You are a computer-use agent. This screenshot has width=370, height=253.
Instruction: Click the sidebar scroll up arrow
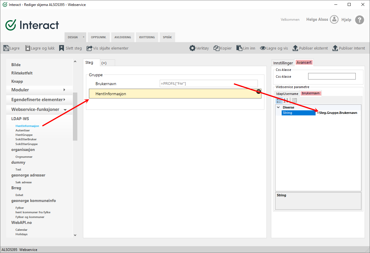point(75,62)
